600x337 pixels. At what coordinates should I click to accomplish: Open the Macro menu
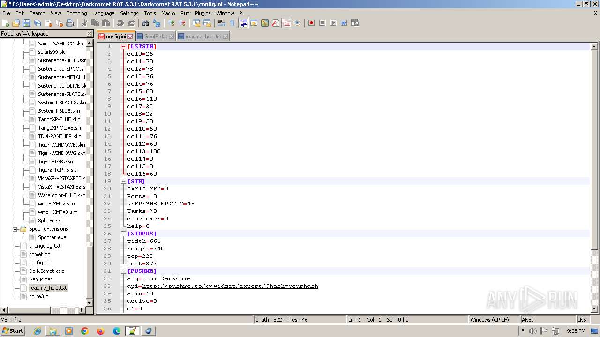168,13
